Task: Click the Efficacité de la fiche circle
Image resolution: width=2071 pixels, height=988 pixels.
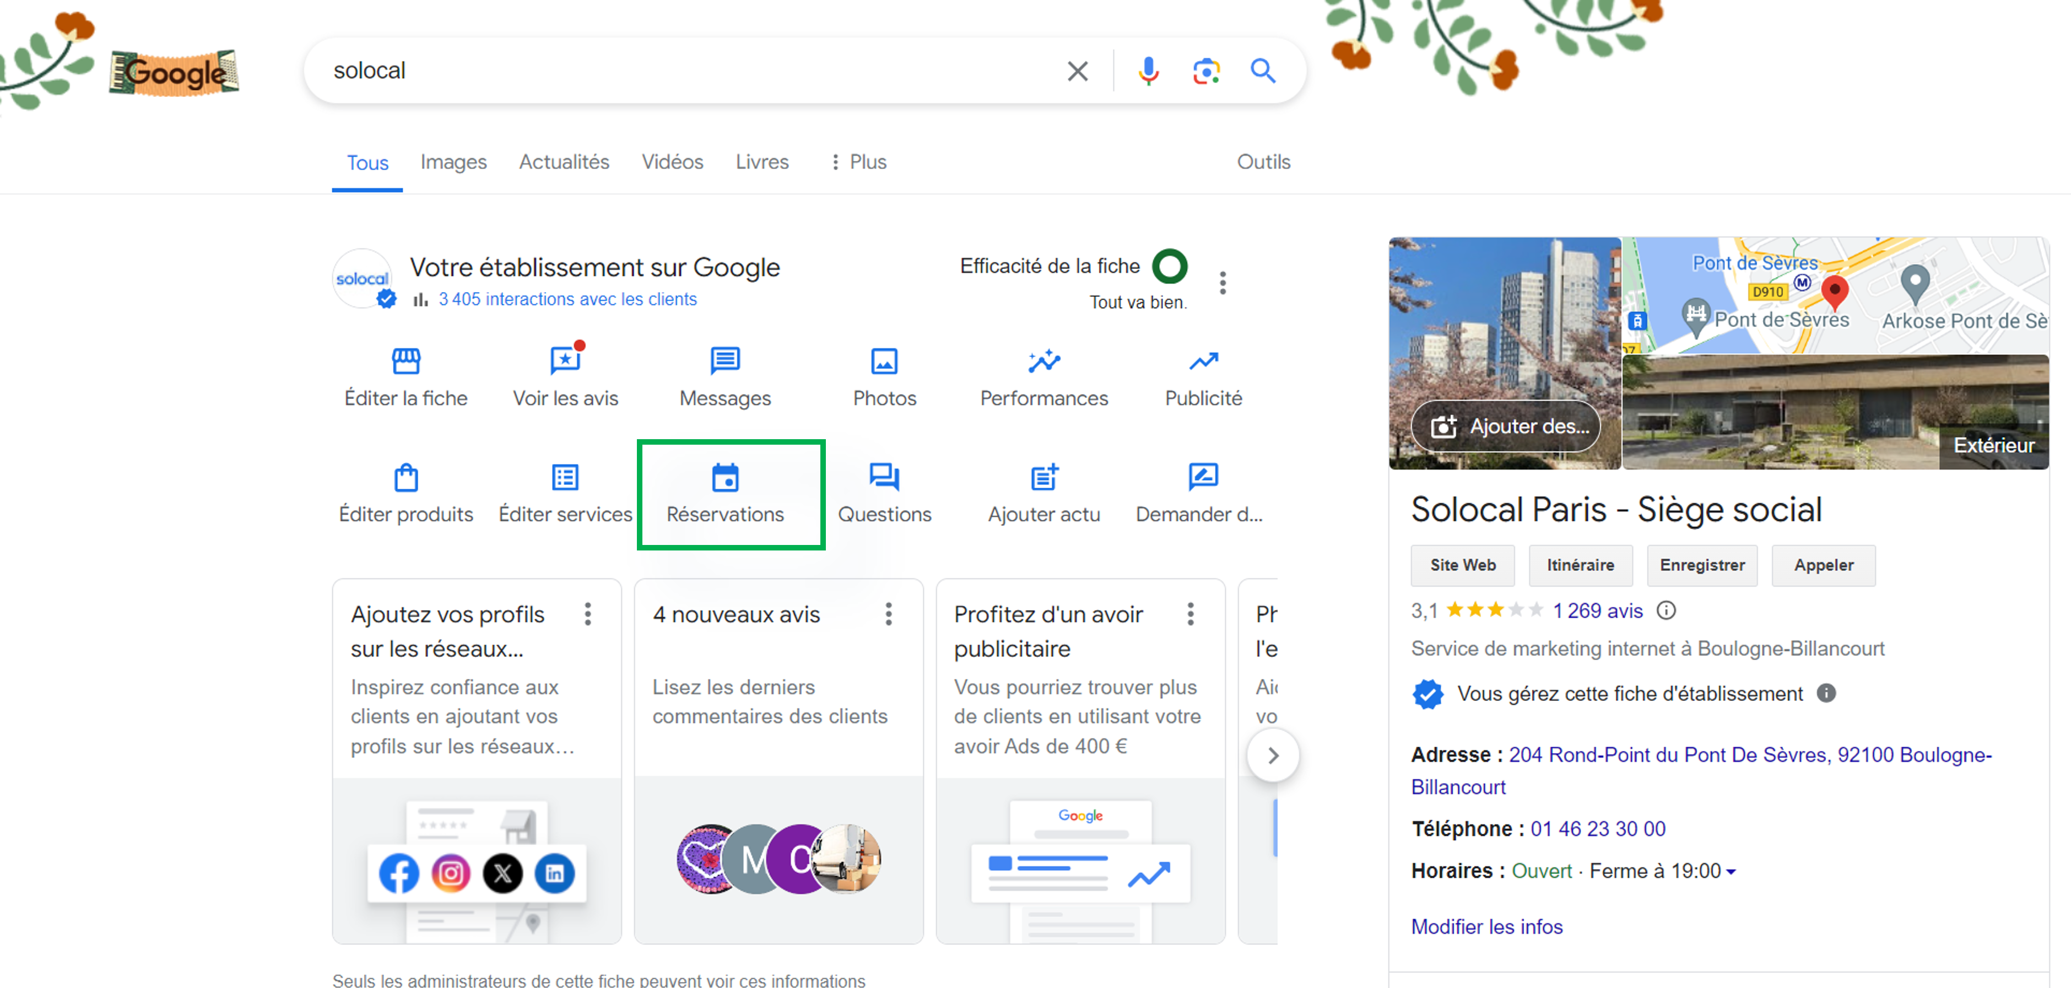Action: [x=1170, y=266]
